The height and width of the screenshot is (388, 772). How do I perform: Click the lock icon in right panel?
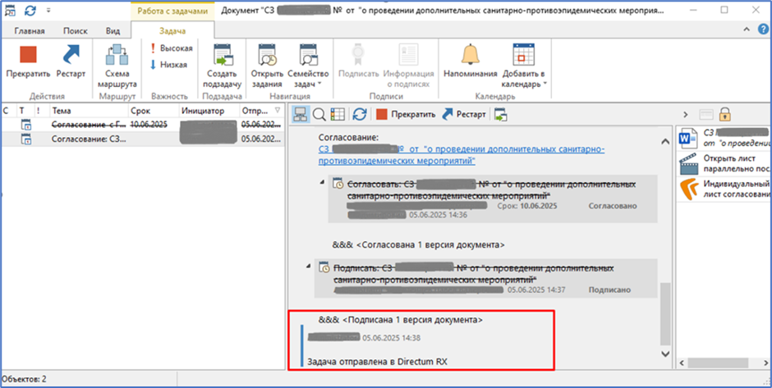coord(725,114)
